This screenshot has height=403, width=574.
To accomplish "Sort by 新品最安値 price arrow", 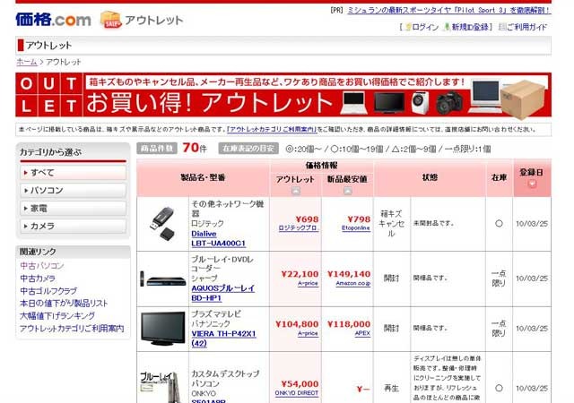I will click(348, 191).
